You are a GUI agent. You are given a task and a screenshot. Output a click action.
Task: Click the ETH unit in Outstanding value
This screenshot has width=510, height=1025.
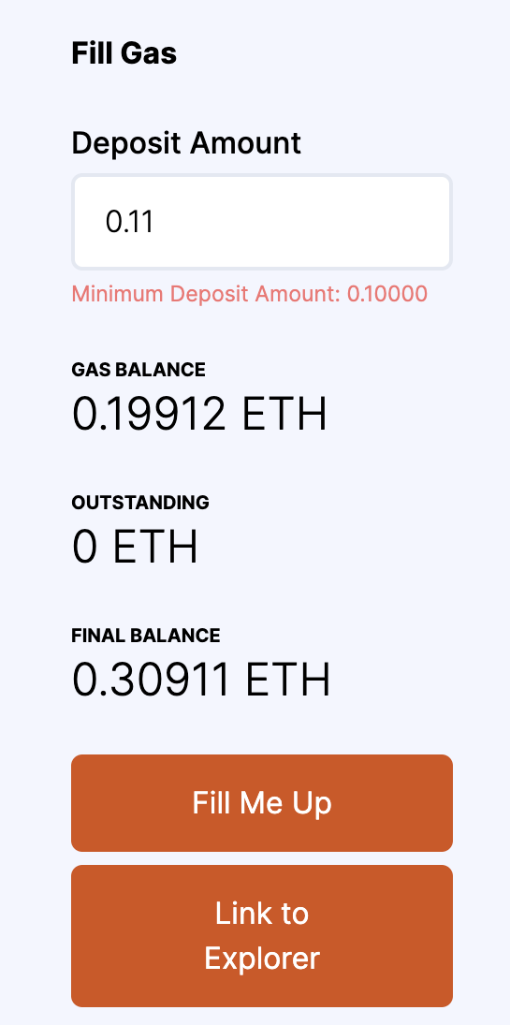point(155,548)
